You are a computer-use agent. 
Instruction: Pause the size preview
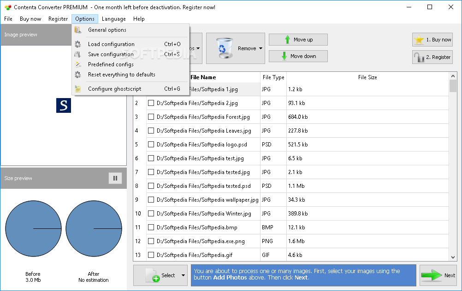(115, 178)
